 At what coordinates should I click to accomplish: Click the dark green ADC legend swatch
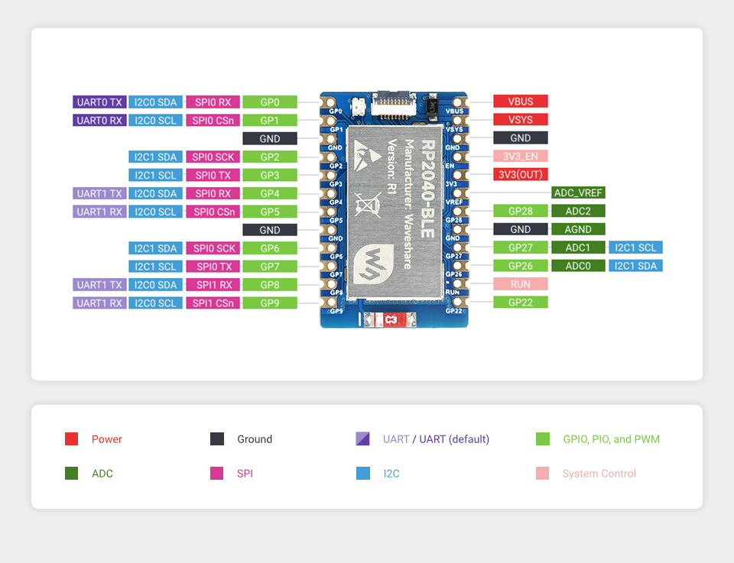[71, 474]
